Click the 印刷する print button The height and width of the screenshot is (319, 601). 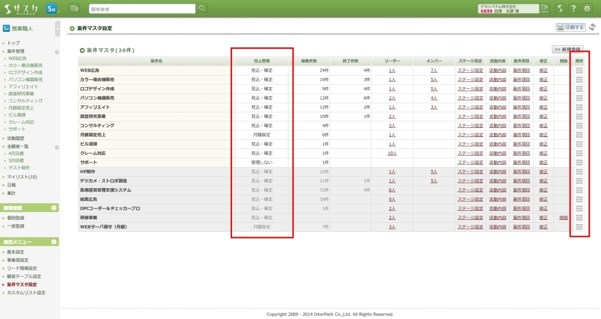point(570,28)
